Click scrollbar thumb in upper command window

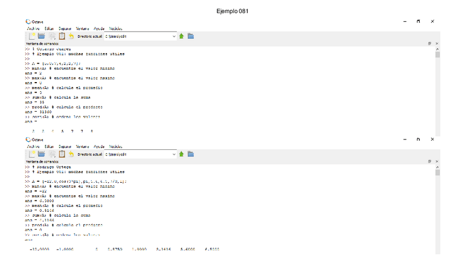[x=438, y=55]
